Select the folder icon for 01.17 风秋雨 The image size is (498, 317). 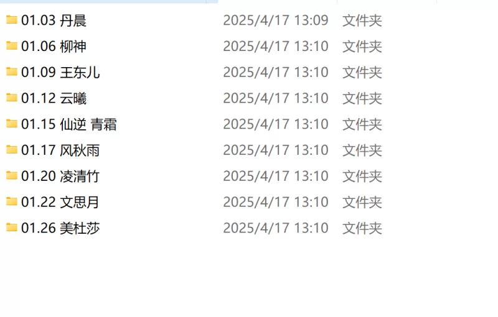tap(12, 150)
